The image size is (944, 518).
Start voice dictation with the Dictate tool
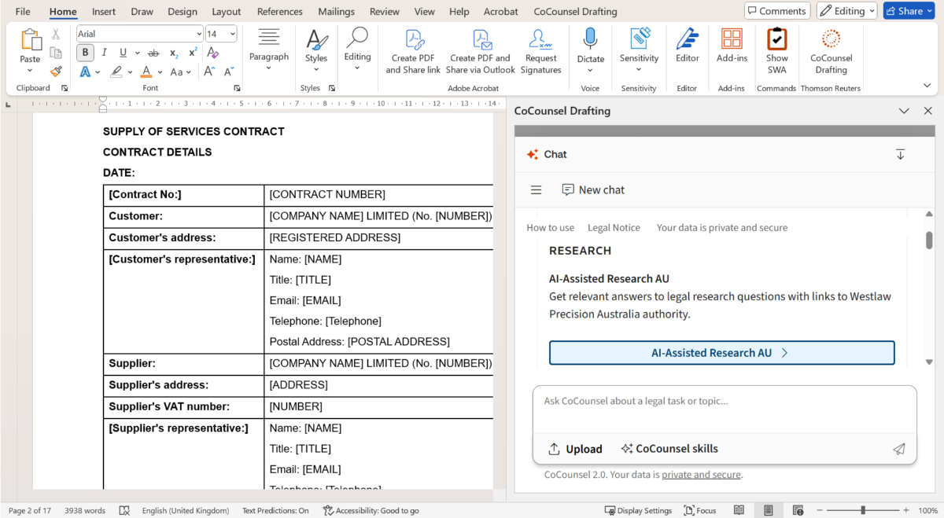590,49
